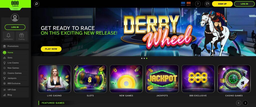
Task: Open Slots in the sidebar menu
Action: coord(15,58)
